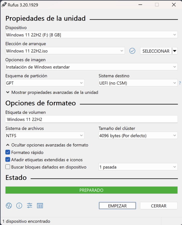
Task: Open the Sistema de archivos NTFS dropdown
Action: (x=45, y=135)
